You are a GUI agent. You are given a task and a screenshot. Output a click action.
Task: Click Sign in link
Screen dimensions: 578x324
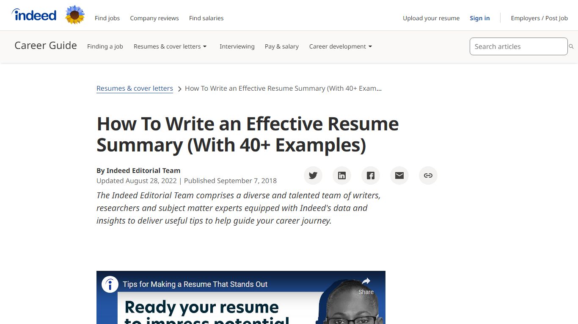(x=480, y=18)
